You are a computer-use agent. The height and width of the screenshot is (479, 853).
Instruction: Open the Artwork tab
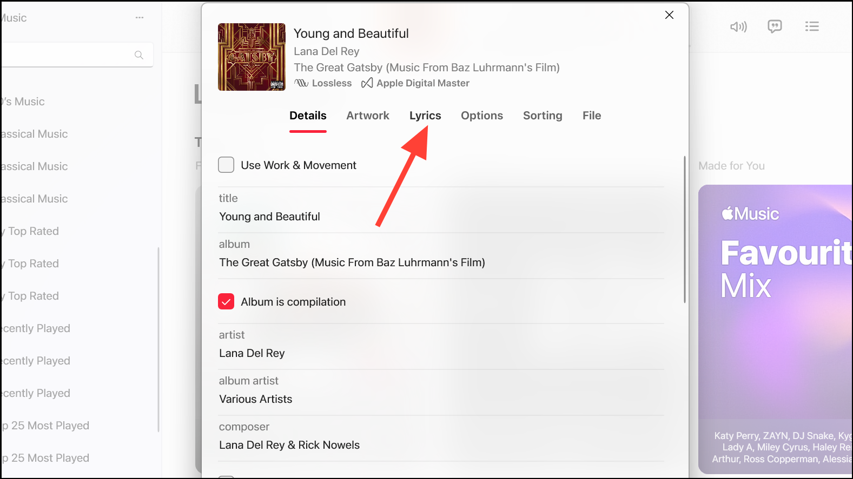(368, 116)
